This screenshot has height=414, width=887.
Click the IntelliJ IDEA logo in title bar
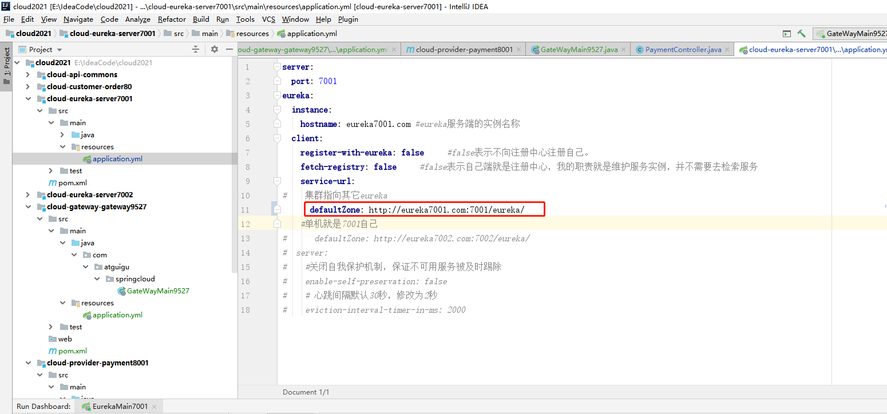[x=5, y=6]
